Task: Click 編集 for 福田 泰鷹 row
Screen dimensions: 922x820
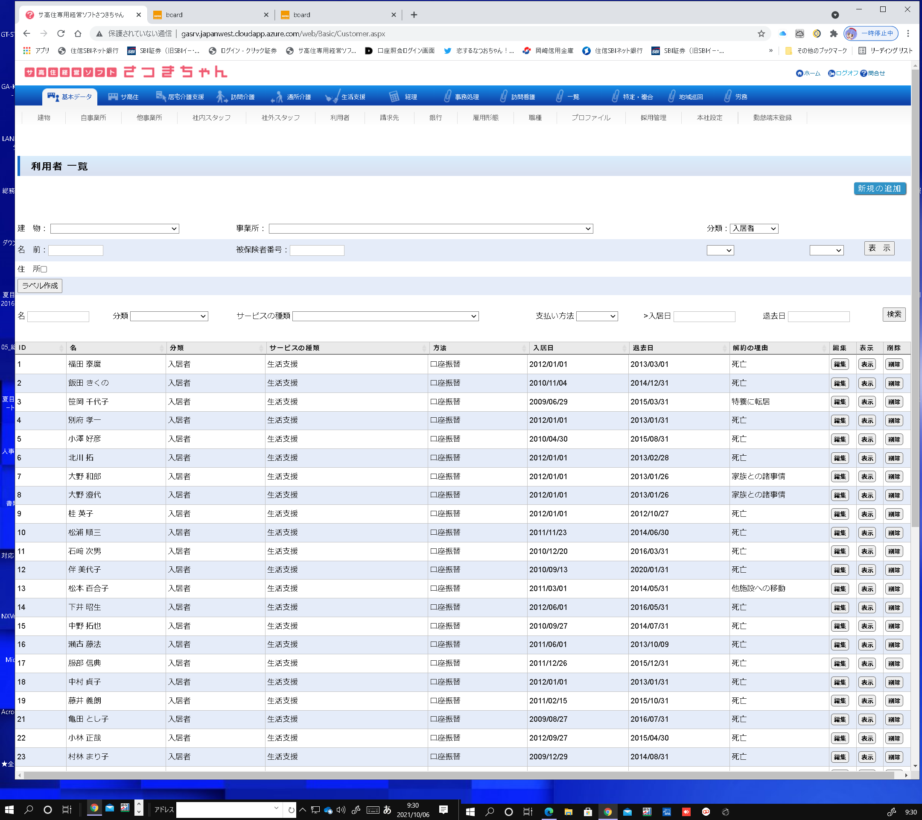Action: click(840, 364)
